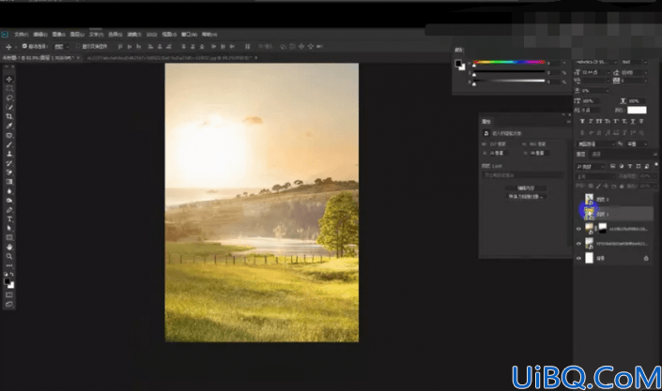Viewport: 662px width, 391px height.
Task: Hide the Background layer via its eye icon
Action: pyautogui.click(x=578, y=258)
